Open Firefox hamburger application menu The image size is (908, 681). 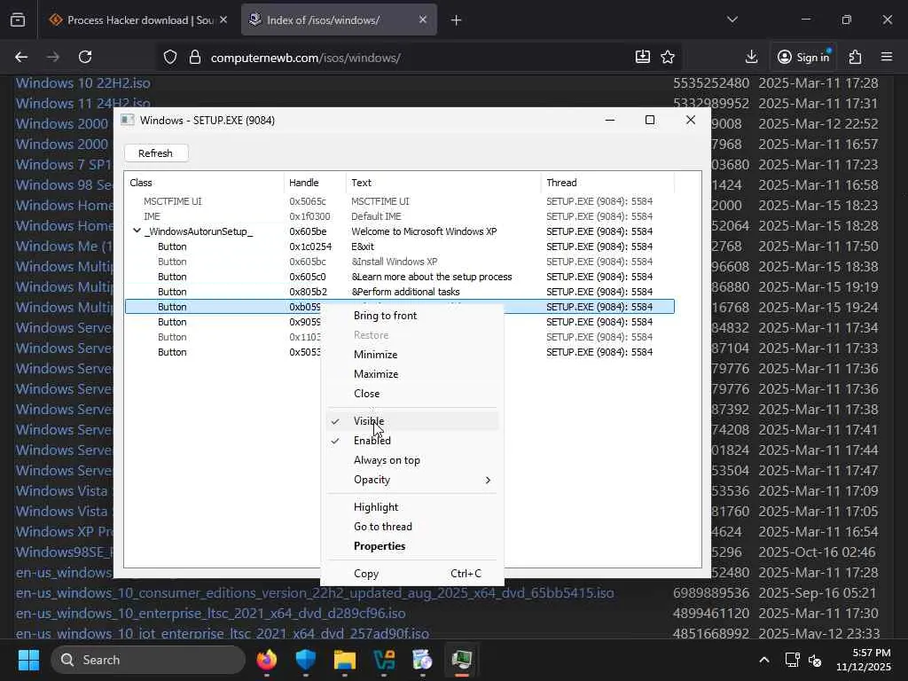click(x=887, y=57)
